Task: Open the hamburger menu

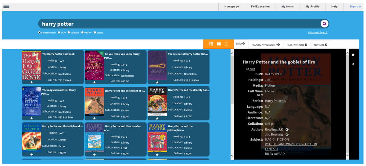Action: [6, 6]
